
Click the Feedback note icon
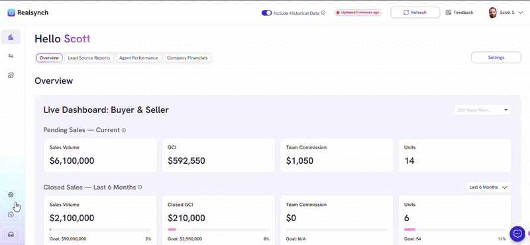tap(449, 13)
